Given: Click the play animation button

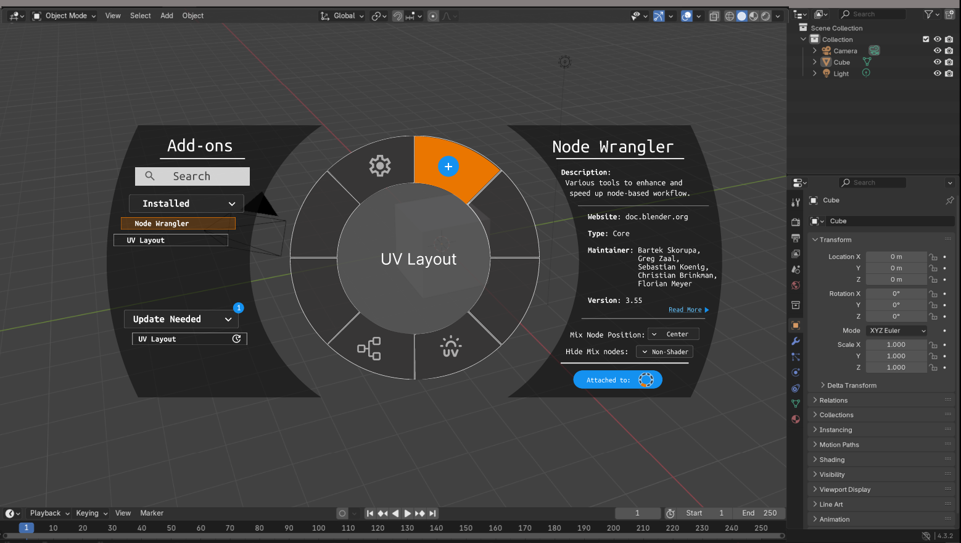Looking at the screenshot, I should point(408,513).
